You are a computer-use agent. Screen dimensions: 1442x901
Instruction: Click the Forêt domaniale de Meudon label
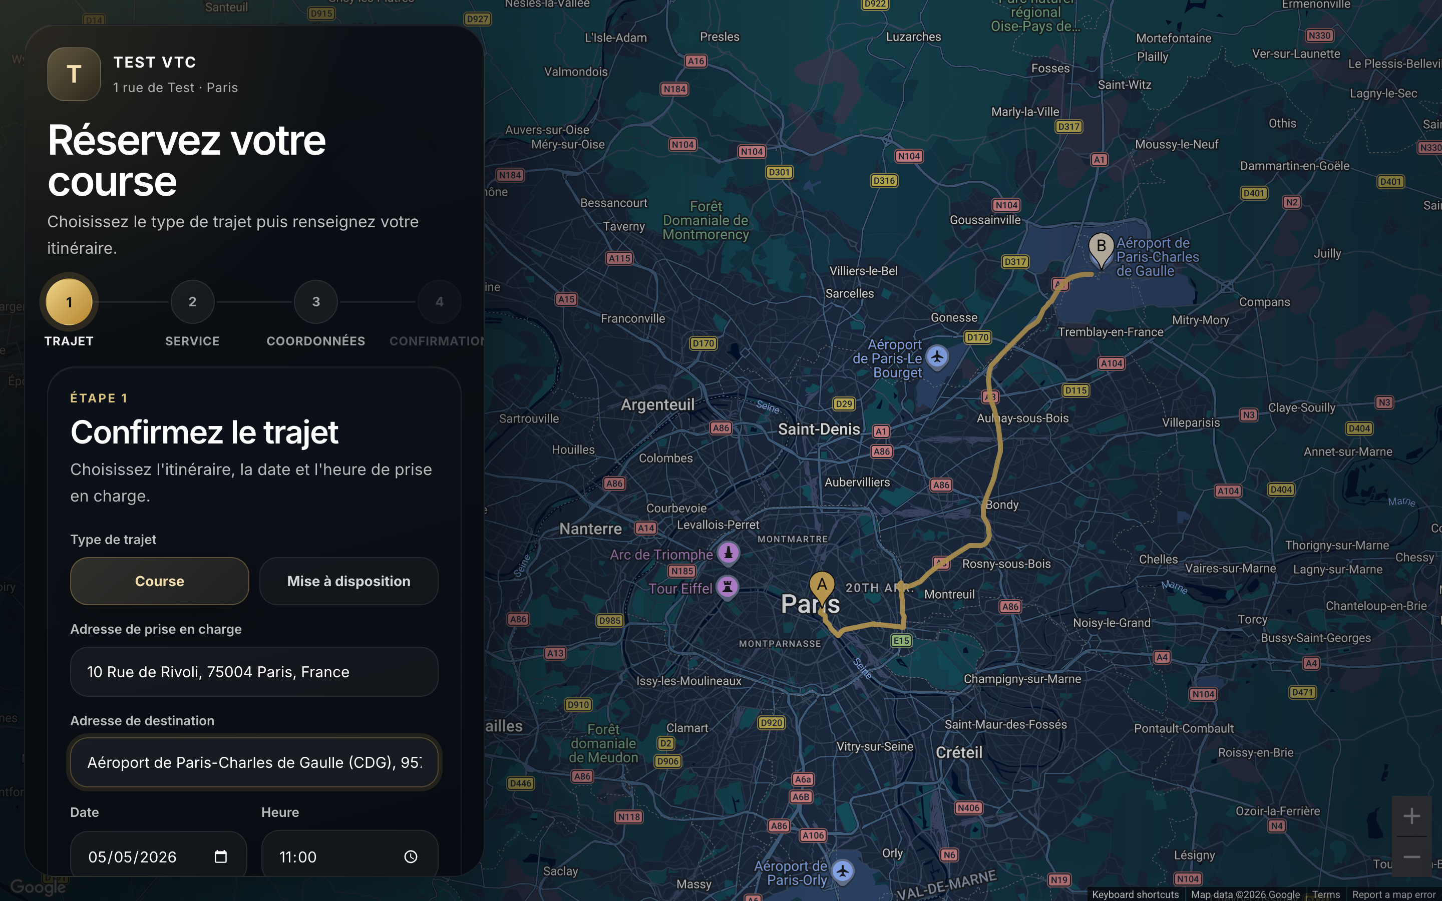604,744
